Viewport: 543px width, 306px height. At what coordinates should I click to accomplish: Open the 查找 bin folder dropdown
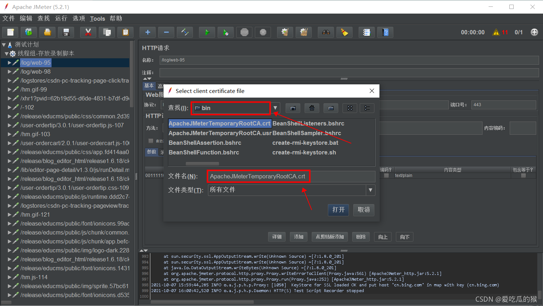[275, 108]
